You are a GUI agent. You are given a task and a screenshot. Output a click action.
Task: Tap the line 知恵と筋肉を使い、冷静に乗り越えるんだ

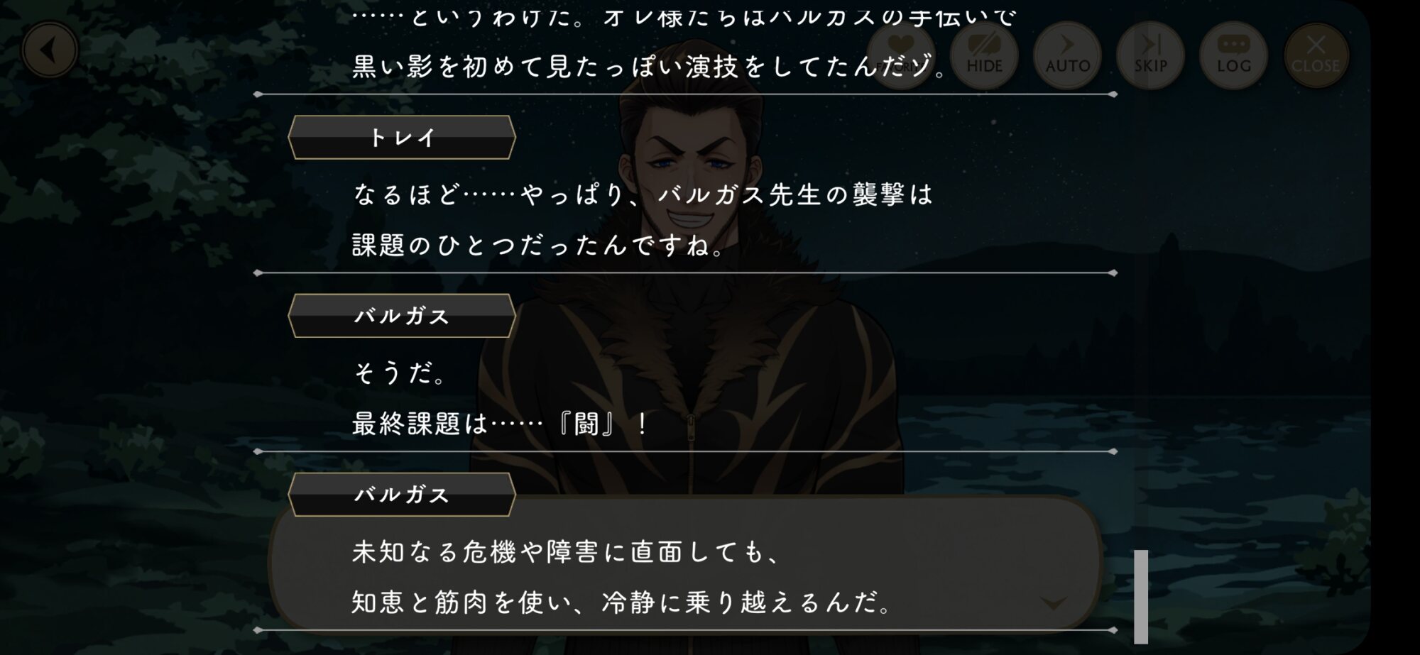(623, 602)
